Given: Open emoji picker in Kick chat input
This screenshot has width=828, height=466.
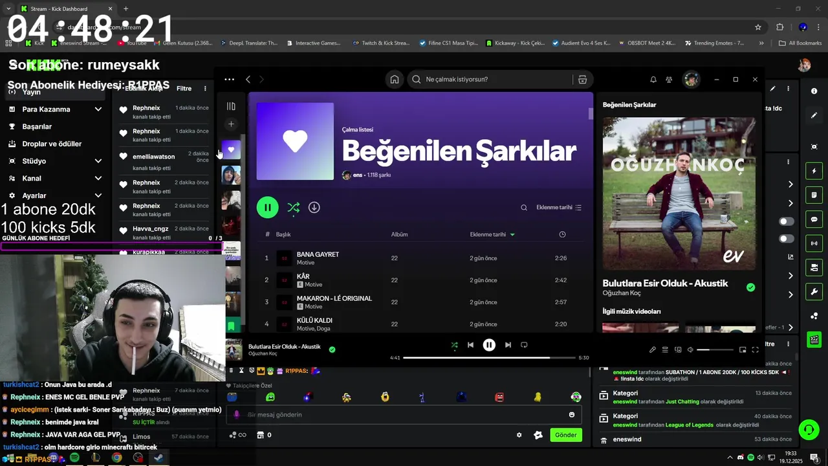Looking at the screenshot, I should 572,415.
